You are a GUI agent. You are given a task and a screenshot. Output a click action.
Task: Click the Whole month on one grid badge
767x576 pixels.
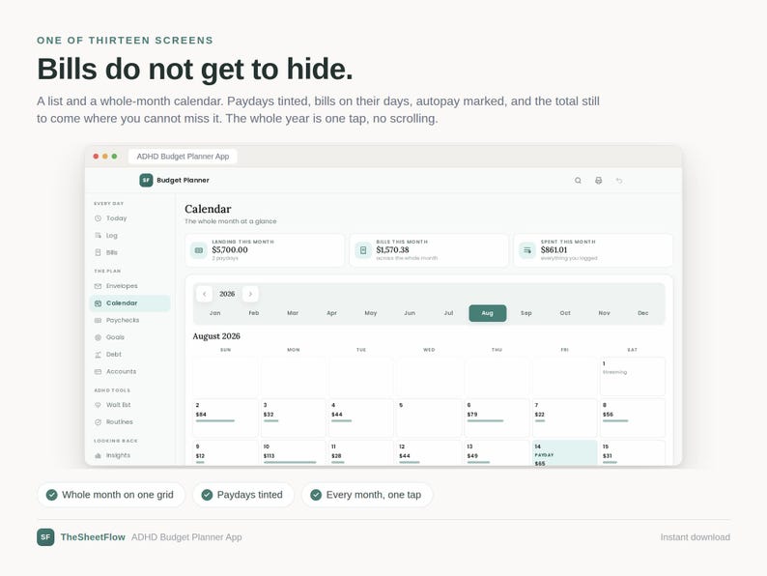click(111, 495)
